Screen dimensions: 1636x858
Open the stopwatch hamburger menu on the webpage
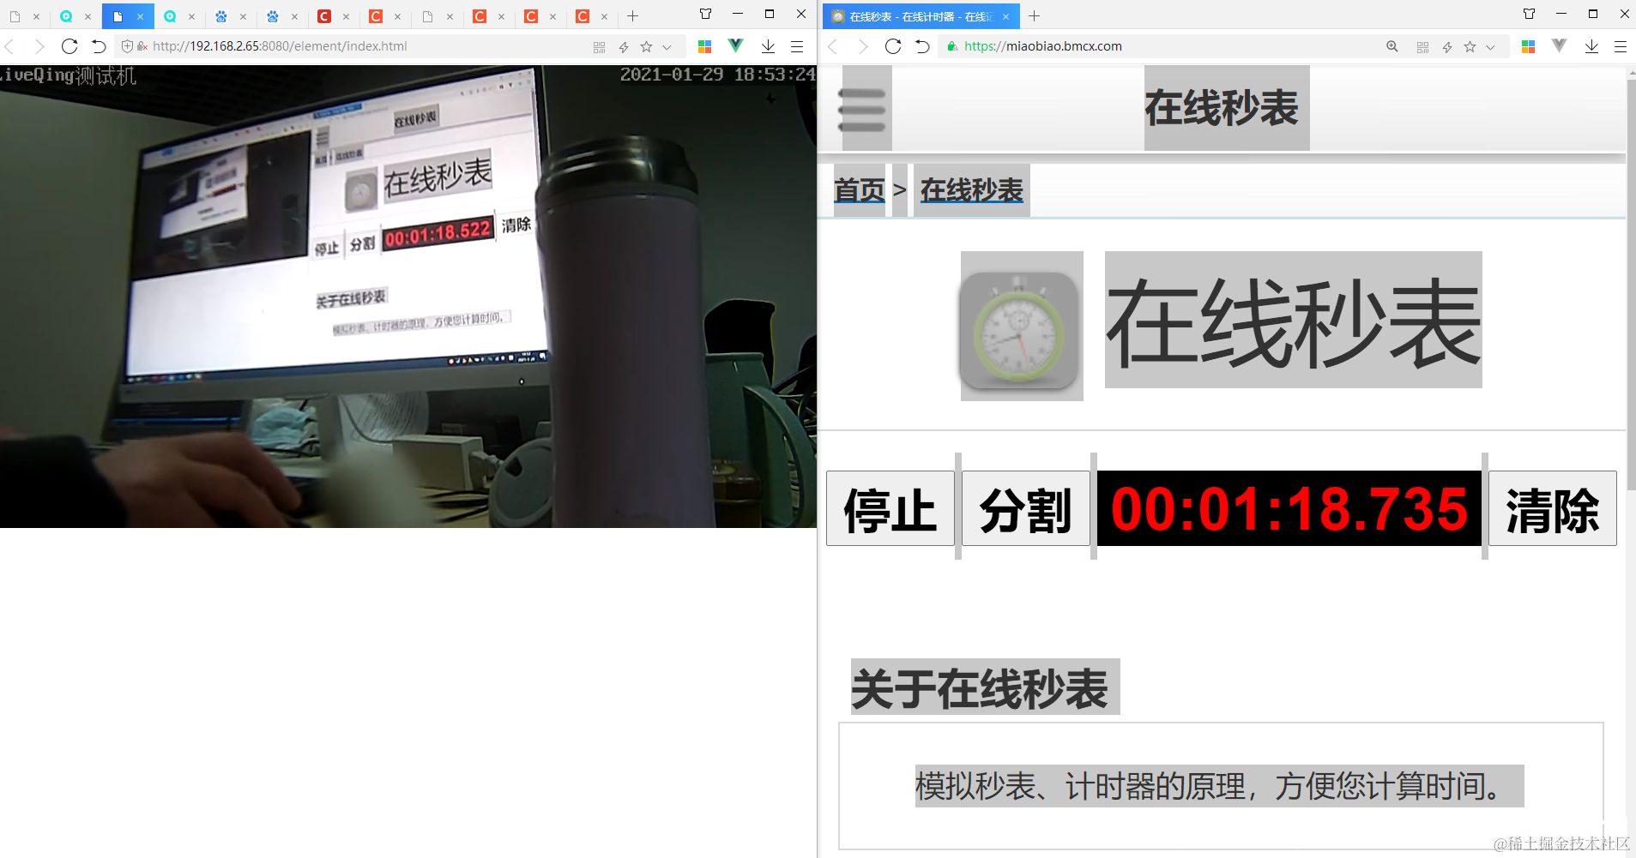tap(862, 108)
